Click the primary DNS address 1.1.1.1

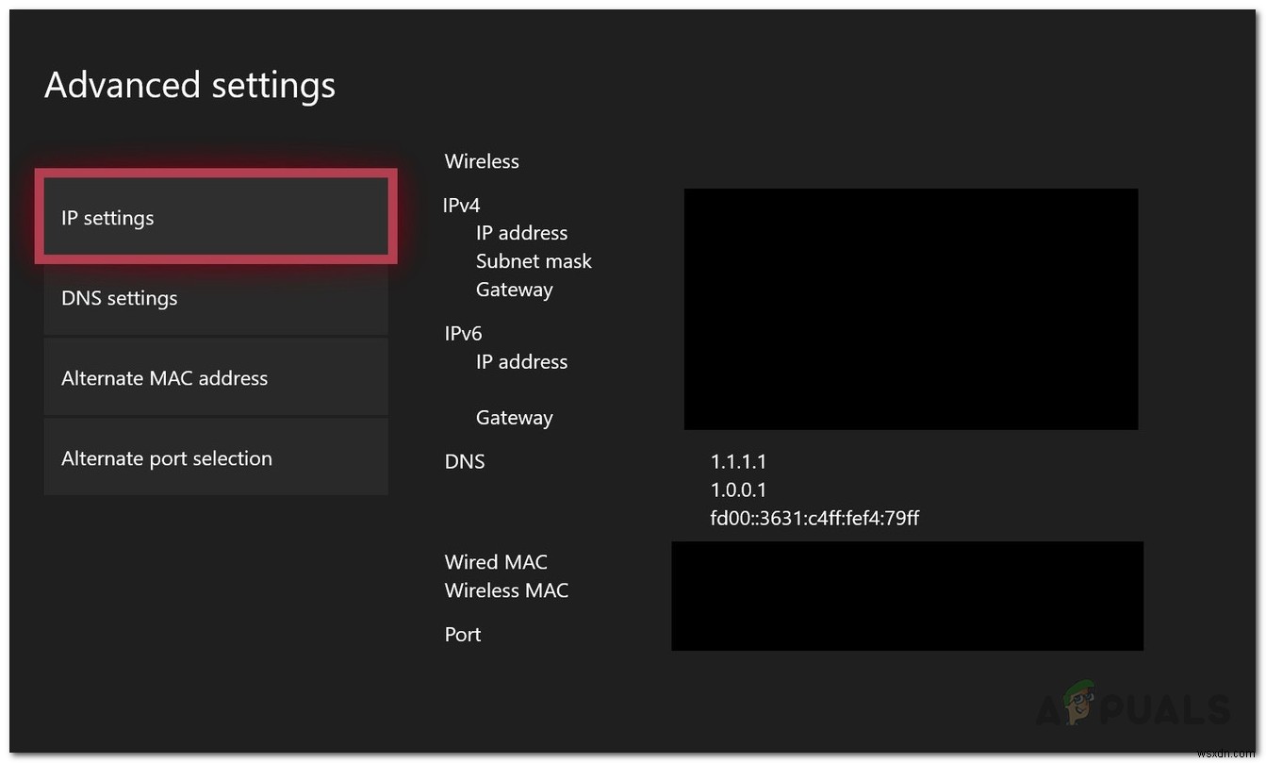pyautogui.click(x=737, y=461)
